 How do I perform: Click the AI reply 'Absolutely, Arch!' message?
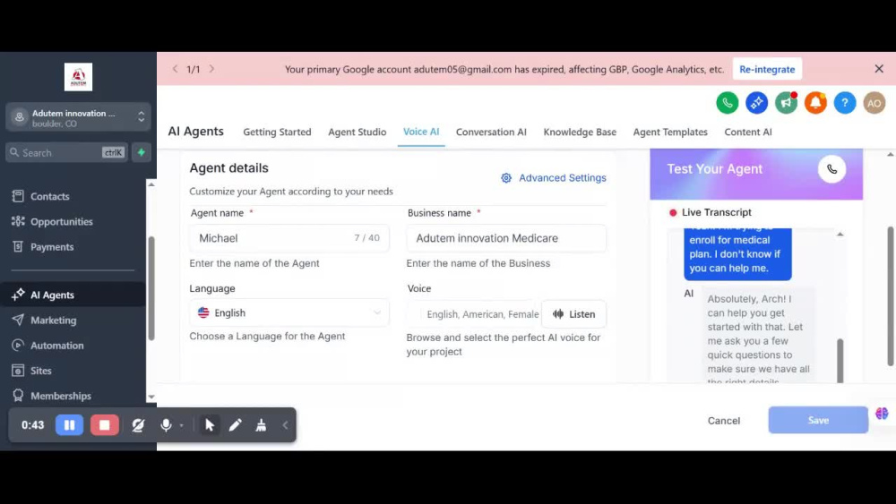tap(758, 336)
